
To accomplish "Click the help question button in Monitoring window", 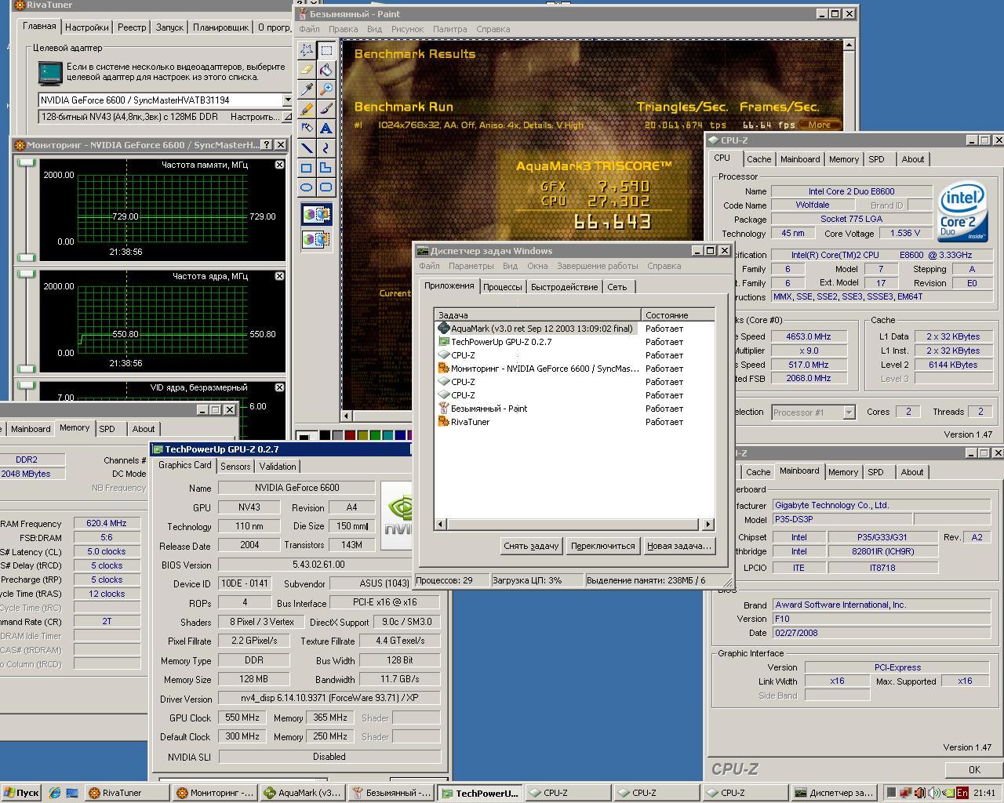I will pyautogui.click(x=267, y=145).
